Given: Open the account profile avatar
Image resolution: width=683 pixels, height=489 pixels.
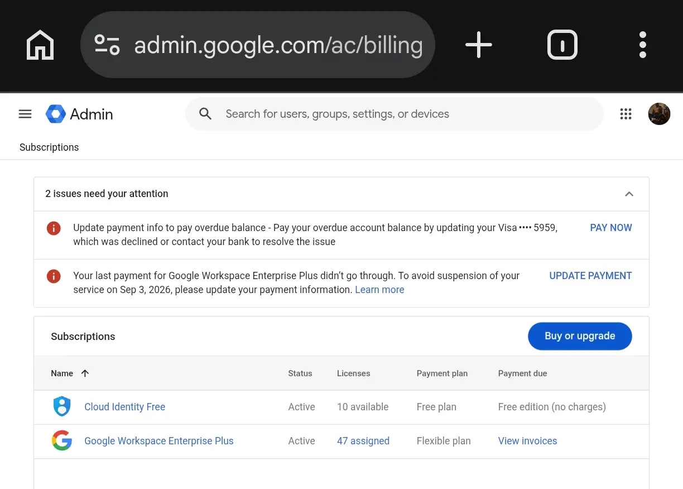Looking at the screenshot, I should [659, 114].
